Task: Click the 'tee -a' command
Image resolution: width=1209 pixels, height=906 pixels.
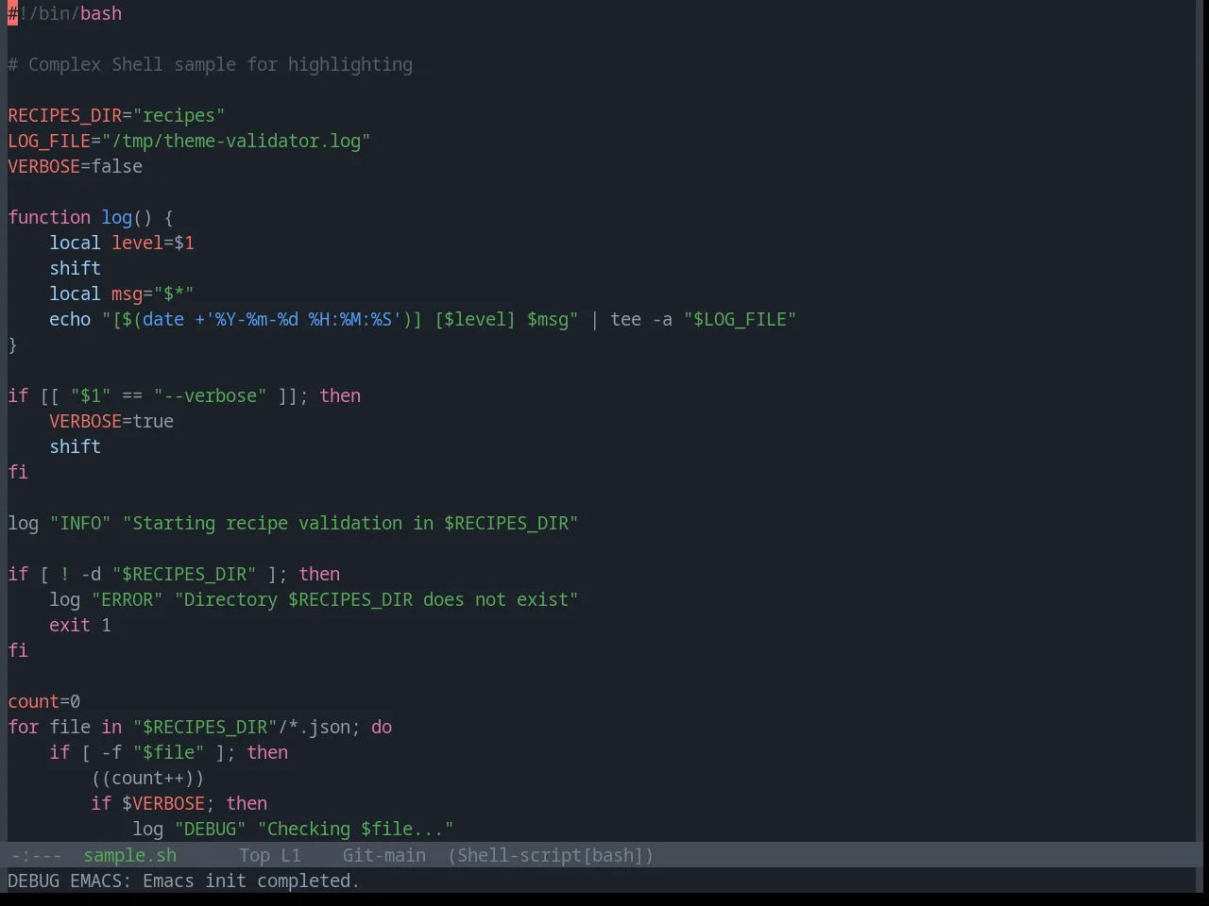Action: [x=641, y=320]
